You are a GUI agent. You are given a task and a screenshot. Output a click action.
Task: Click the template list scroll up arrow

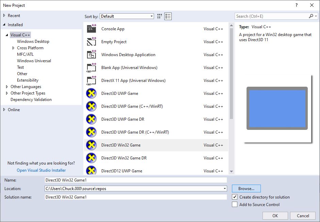click(231, 25)
